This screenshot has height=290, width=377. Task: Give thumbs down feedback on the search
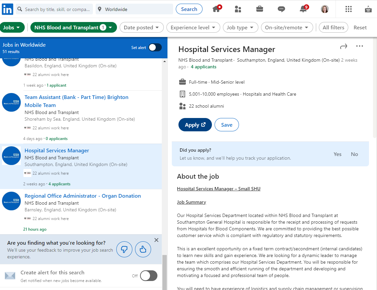point(124,249)
